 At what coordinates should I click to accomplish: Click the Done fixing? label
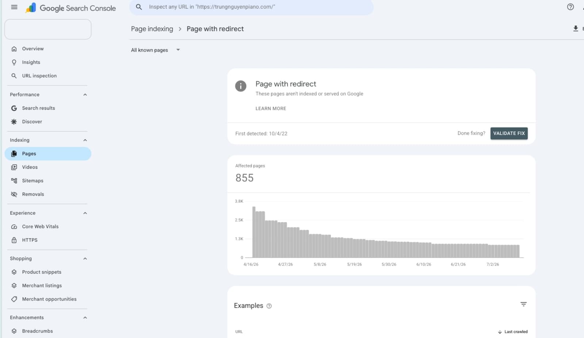pyautogui.click(x=471, y=133)
